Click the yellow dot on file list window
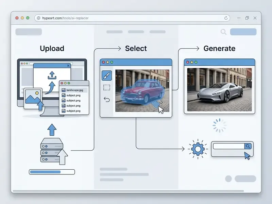 coord(65,83)
